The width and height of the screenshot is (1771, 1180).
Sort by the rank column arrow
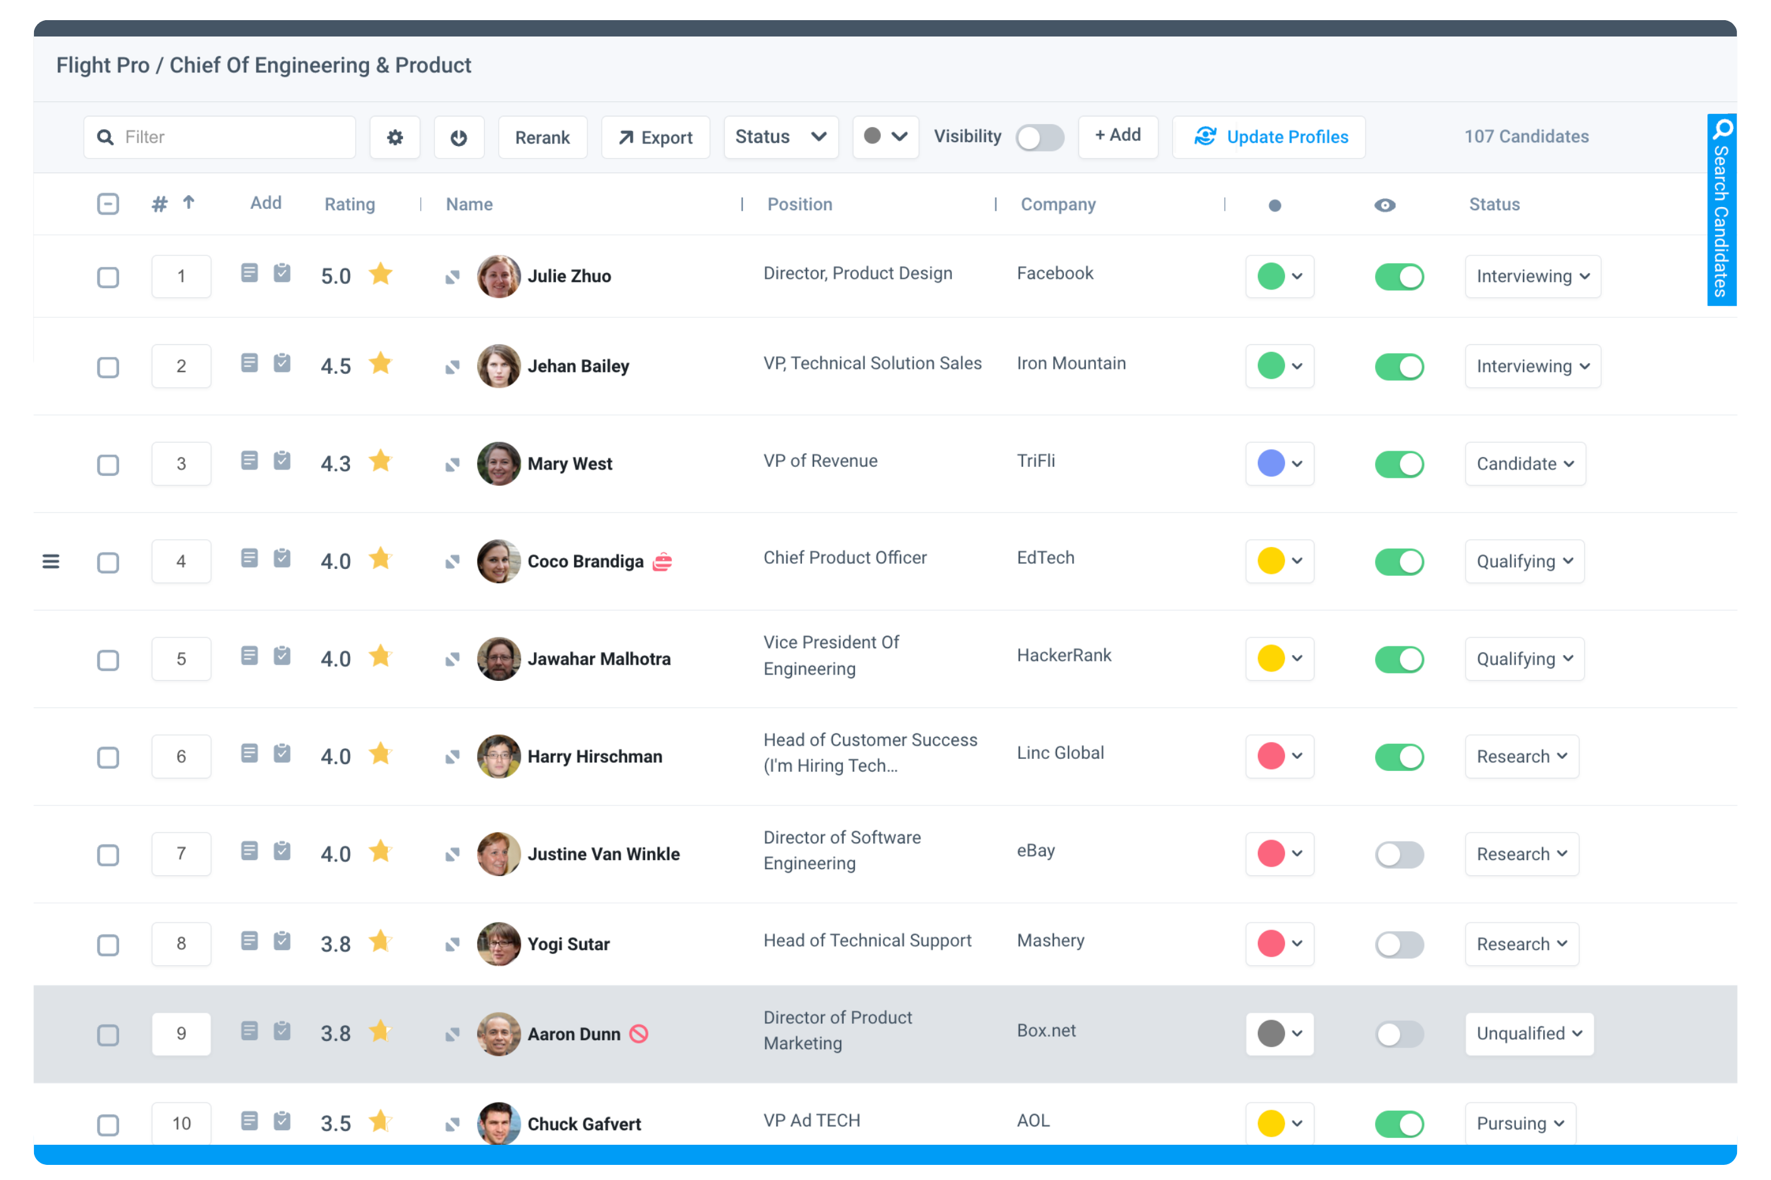click(x=188, y=203)
